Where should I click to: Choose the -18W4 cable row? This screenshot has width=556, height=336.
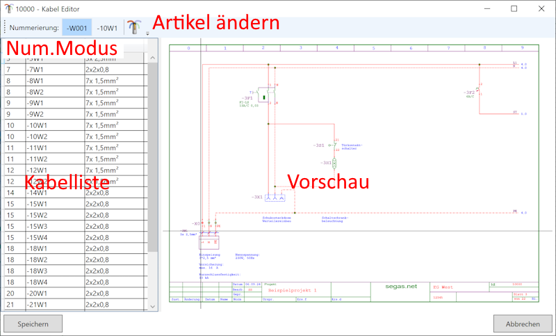pos(42,282)
